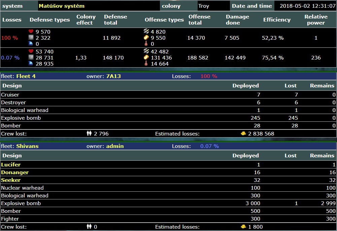Click the efficiency value 75,54 %

[273, 58]
